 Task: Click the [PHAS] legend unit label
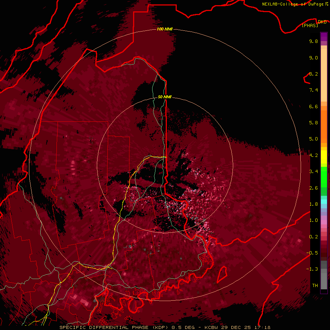click(310, 25)
